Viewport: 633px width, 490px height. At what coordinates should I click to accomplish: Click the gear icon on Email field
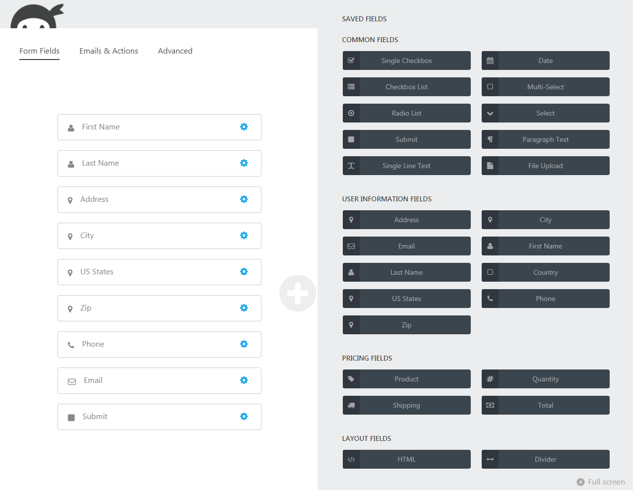244,380
